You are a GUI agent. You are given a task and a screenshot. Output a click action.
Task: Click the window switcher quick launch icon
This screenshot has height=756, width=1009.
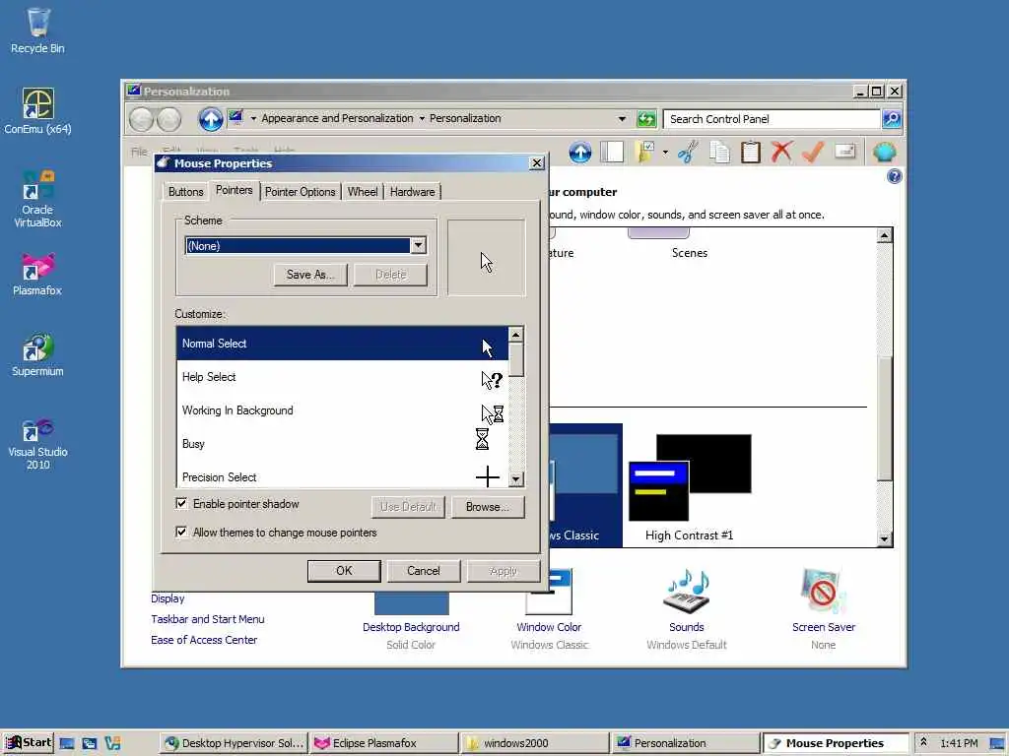[x=90, y=744]
